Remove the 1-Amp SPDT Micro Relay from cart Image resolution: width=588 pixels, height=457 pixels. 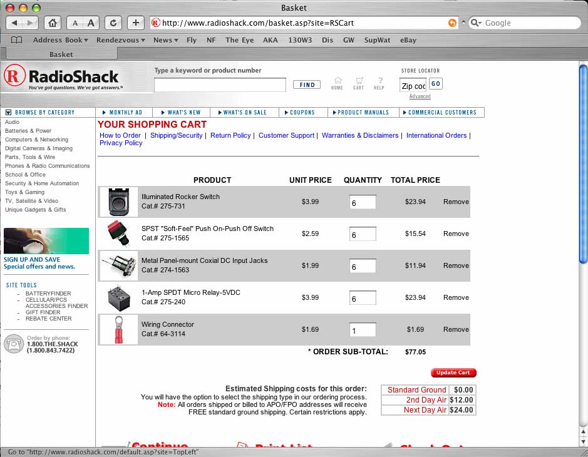(x=456, y=297)
